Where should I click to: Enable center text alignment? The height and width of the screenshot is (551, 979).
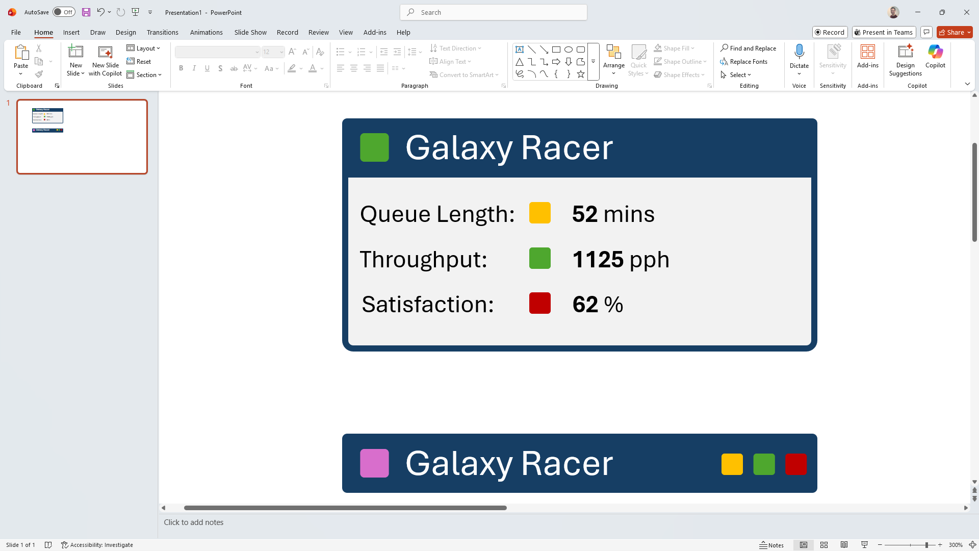(353, 68)
